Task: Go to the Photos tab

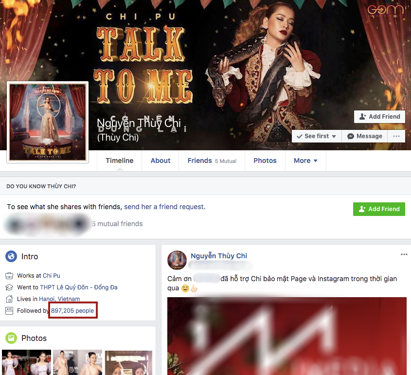Action: click(265, 161)
